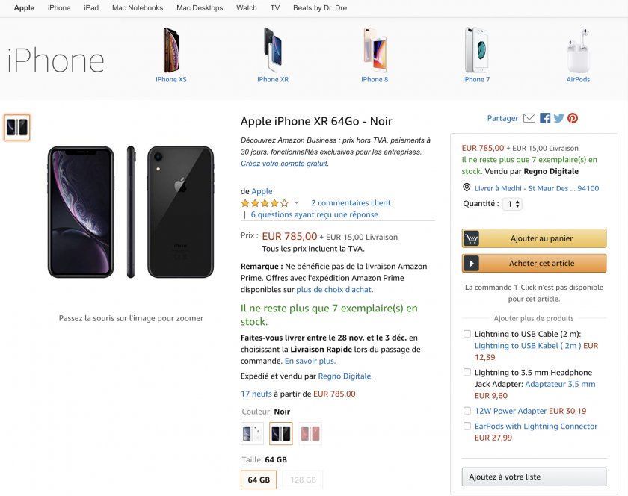Viewport: 628px width, 496px height.
Task: Click the Ajouter au panier button
Action: [x=534, y=238]
